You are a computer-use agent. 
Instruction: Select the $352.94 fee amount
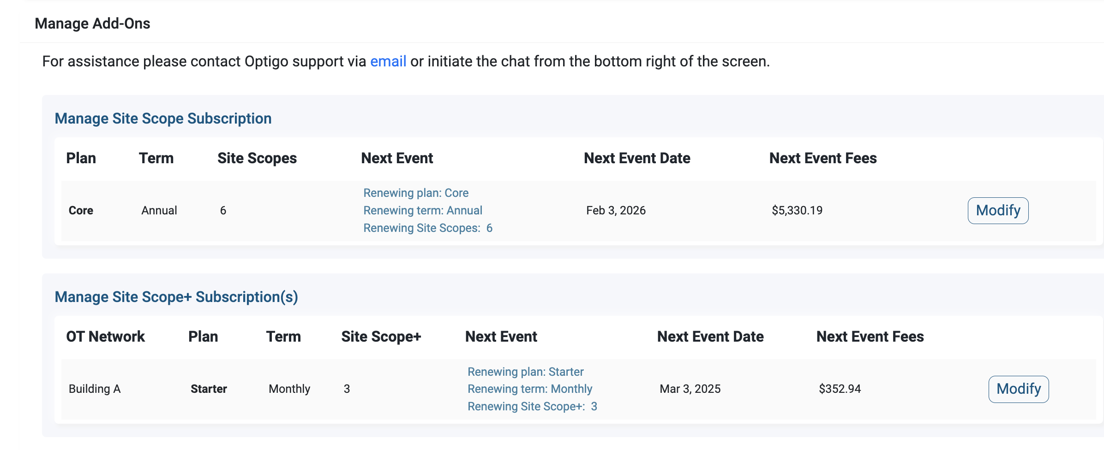point(840,389)
